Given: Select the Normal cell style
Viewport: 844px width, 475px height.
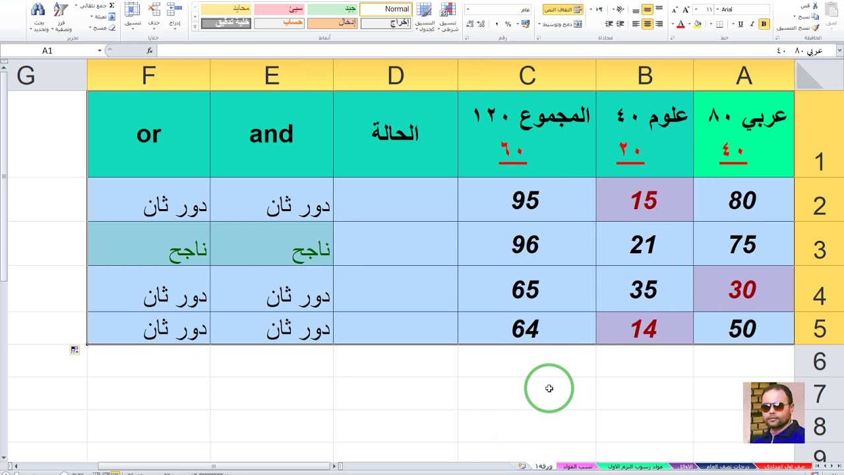Looking at the screenshot, I should [386, 9].
